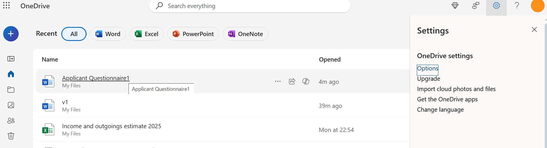This screenshot has height=148, width=547.
Task: Filter recent files by Excel
Action: coord(147,34)
